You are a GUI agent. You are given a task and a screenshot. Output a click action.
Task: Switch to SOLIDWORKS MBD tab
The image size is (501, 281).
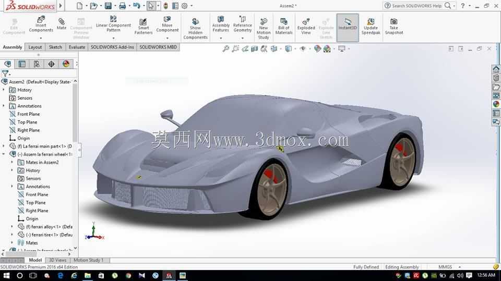[x=158, y=47]
